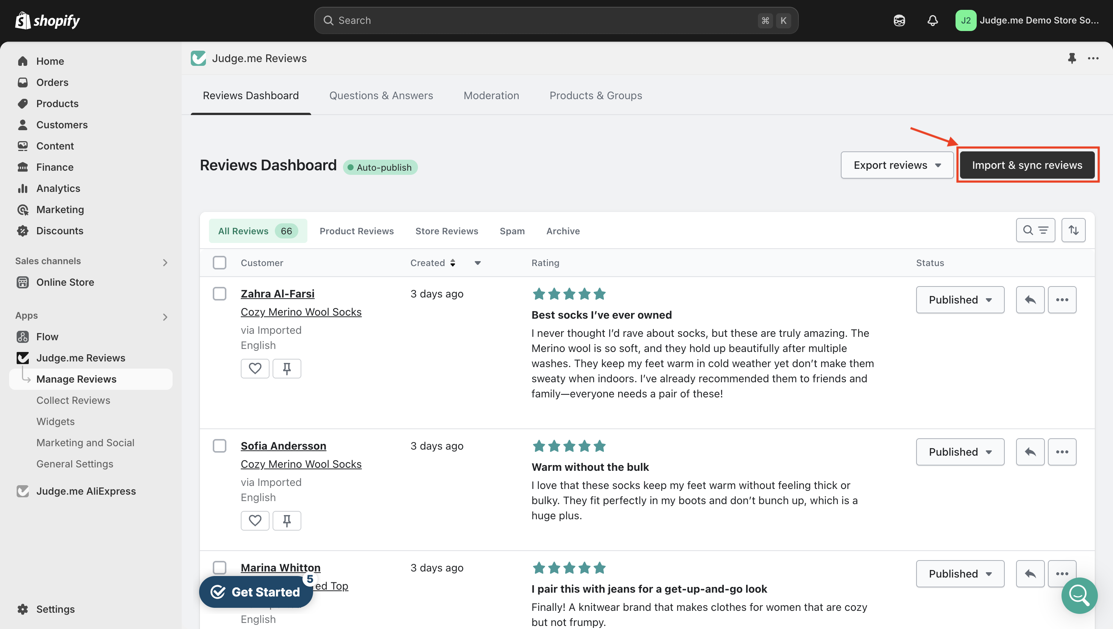Pin Judge.me Reviews app using pin icon
The height and width of the screenshot is (629, 1113).
pyautogui.click(x=1072, y=58)
